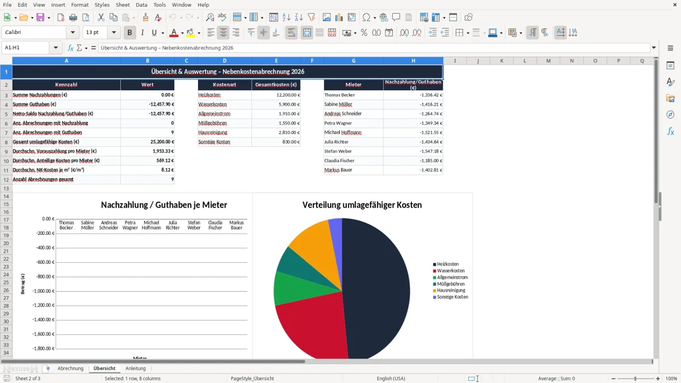Image resolution: width=681 pixels, height=383 pixels.
Task: Select column D header
Action: 225,61
